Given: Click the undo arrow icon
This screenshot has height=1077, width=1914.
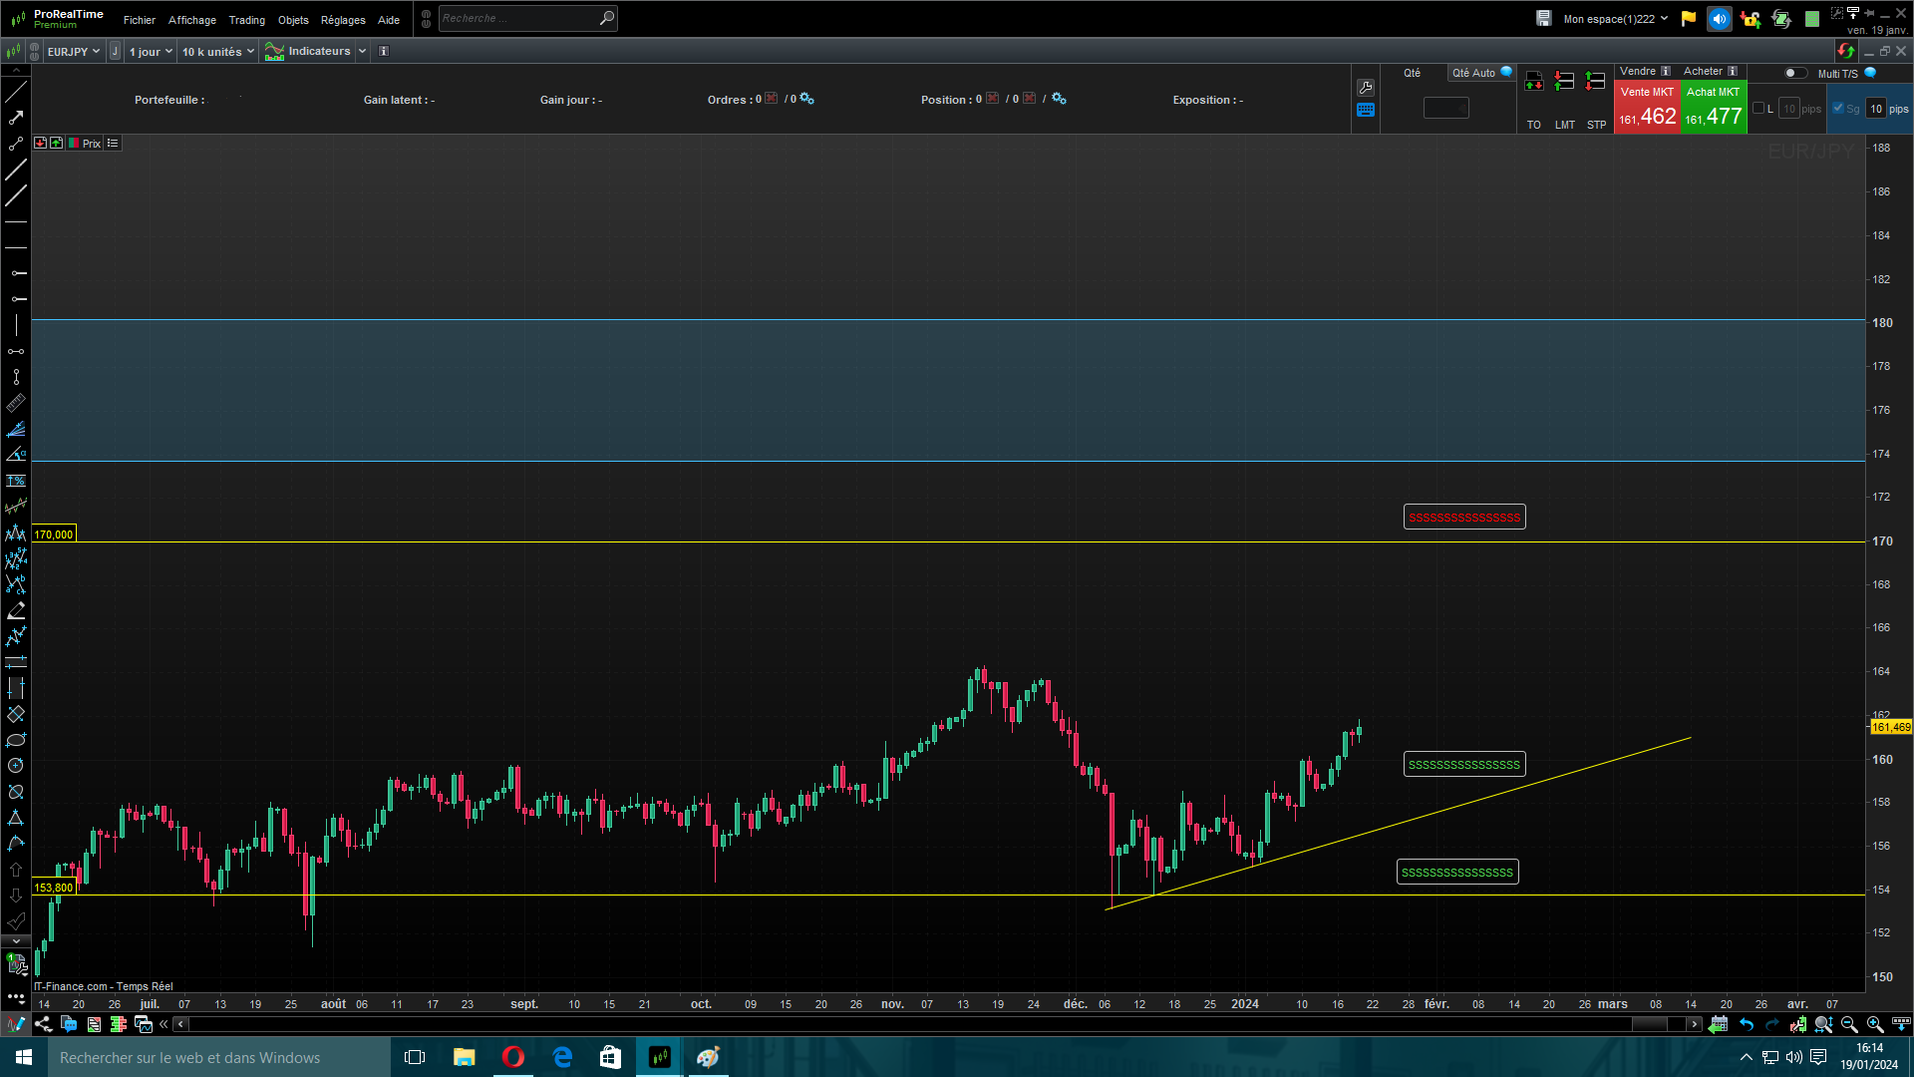Looking at the screenshot, I should click(1747, 1024).
